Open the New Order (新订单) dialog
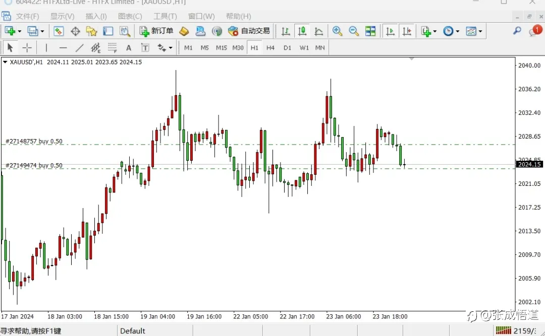This screenshot has width=545, height=336. [x=156, y=31]
